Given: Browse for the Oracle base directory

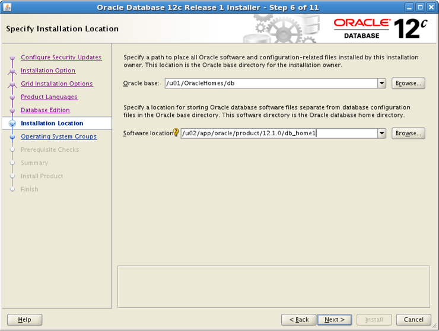Looking at the screenshot, I should (x=408, y=83).
